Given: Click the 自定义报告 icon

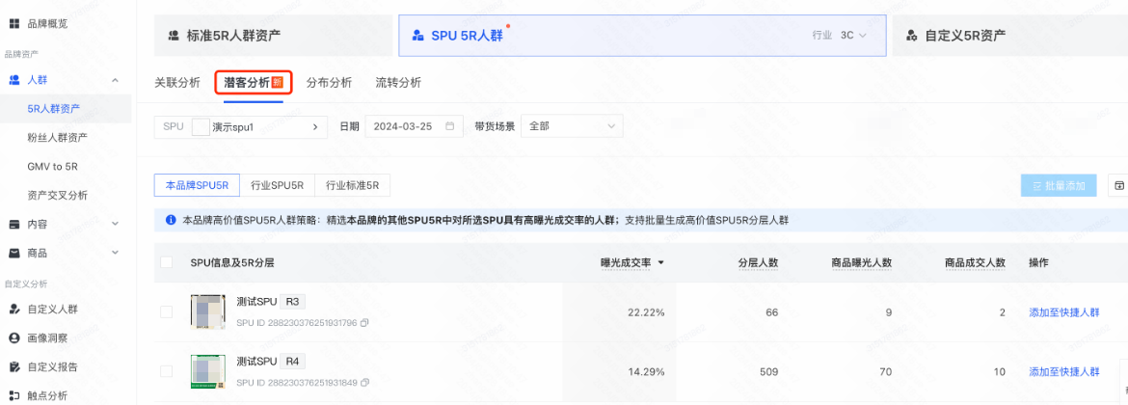Looking at the screenshot, I should (13, 366).
